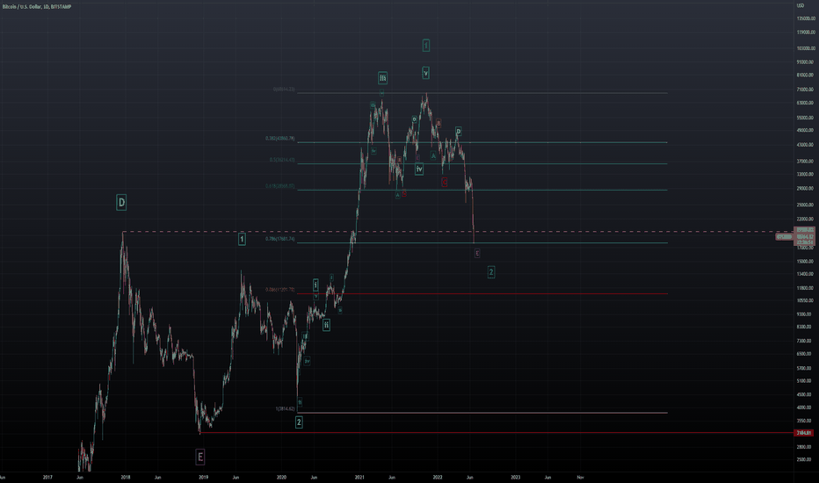Viewport: 819px width, 483px height.
Task: Click the 2019 label on time axis
Action: click(204, 477)
